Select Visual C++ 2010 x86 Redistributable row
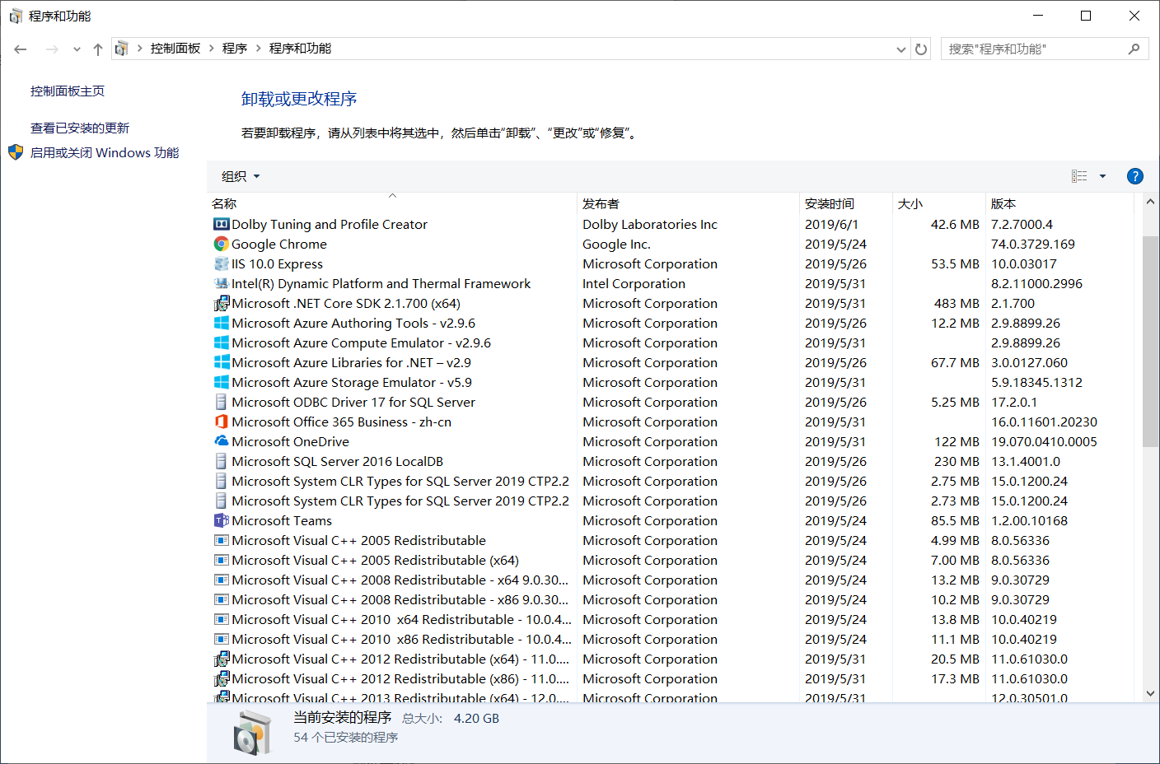The width and height of the screenshot is (1160, 764). pyautogui.click(x=671, y=639)
